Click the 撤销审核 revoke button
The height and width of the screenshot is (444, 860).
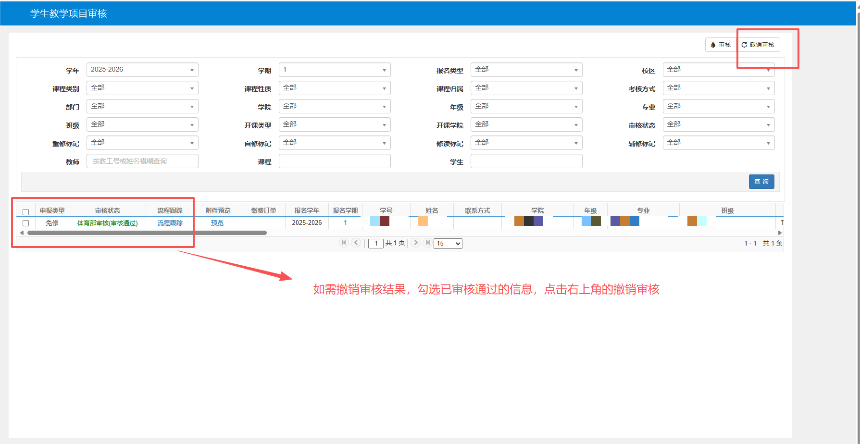[x=758, y=45]
